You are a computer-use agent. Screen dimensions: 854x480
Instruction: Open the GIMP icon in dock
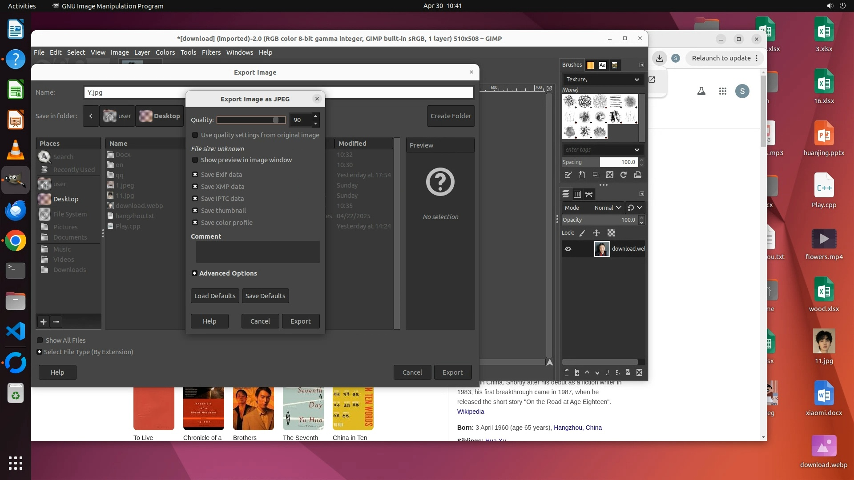pos(16,180)
